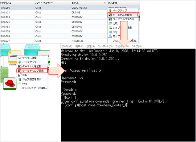The image size is (196, 142).
Task: Open the 設定(S) menu in the terminal window
Action: coord(91,46)
